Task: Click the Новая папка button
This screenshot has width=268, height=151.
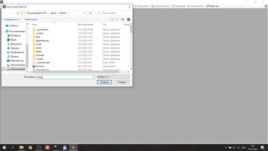Action: coord(31,20)
